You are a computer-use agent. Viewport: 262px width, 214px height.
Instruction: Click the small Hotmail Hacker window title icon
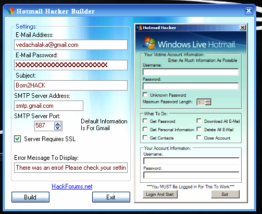point(139,28)
